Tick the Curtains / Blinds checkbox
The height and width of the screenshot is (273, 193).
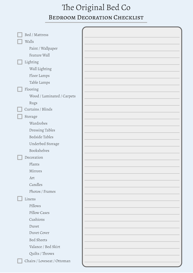click(20, 109)
